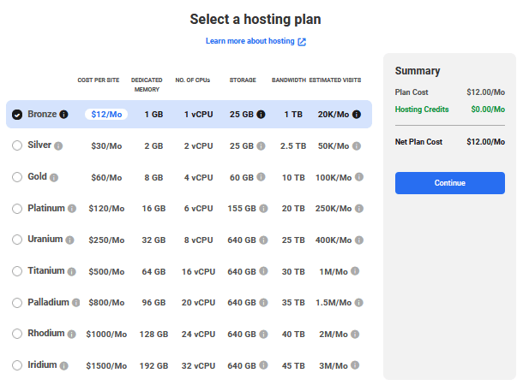Viewport: 523px width, 391px height.
Task: Pick the Rhodium plan radio button
Action: coord(17,335)
